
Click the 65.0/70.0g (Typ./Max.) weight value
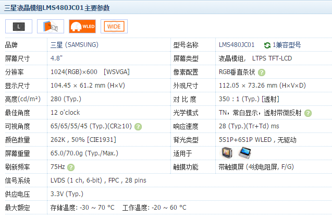(x=84, y=153)
